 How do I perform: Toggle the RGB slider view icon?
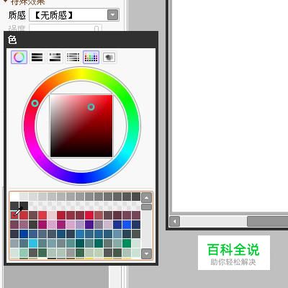pos(37,57)
